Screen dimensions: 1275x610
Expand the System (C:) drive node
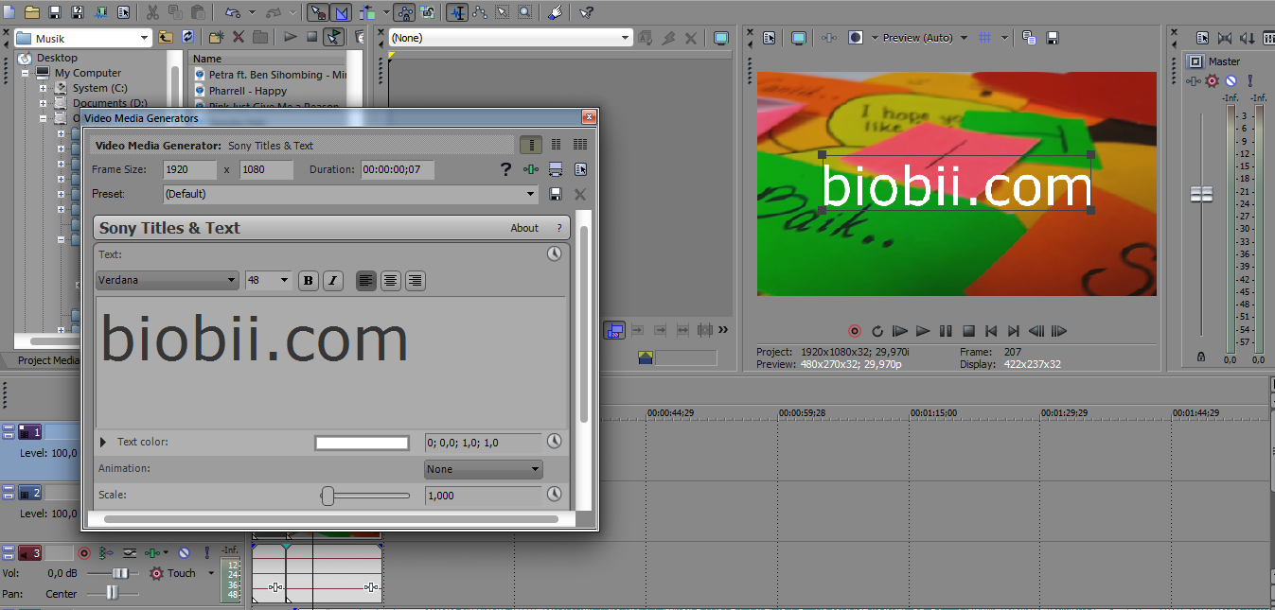43,88
